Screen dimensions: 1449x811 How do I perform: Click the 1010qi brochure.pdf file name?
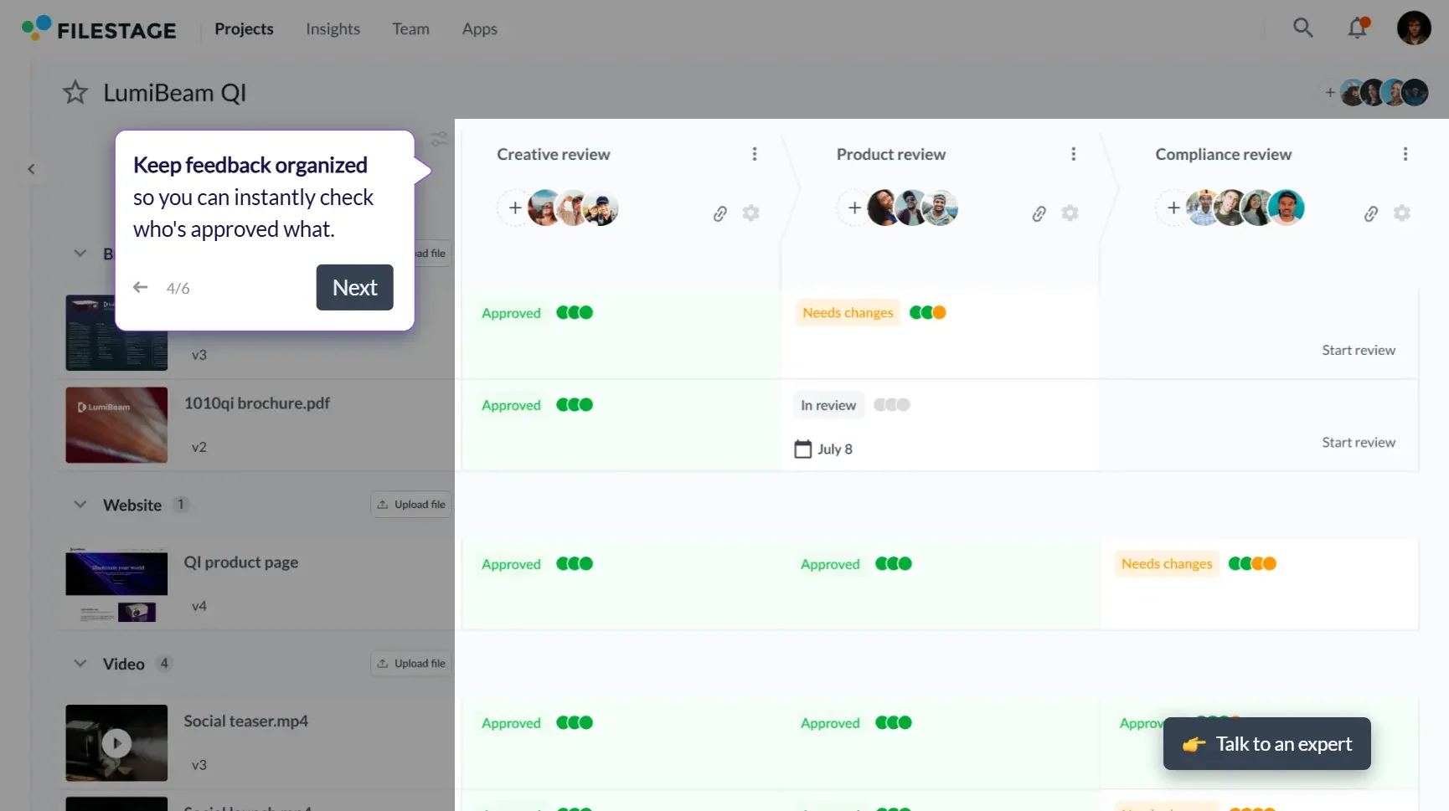pos(257,403)
